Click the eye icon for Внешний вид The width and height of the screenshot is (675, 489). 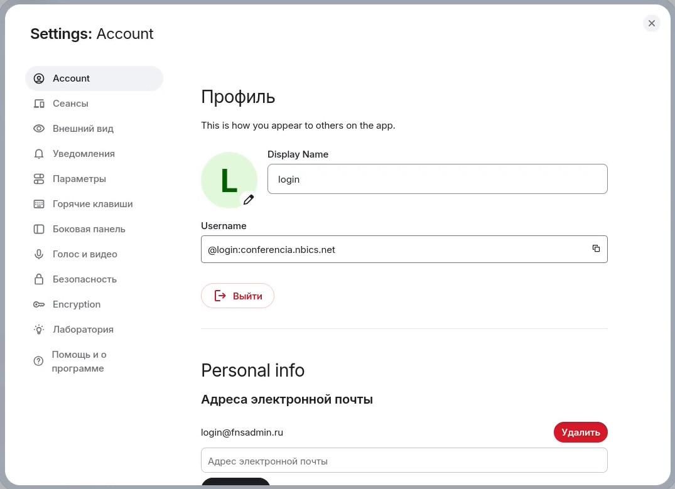39,129
